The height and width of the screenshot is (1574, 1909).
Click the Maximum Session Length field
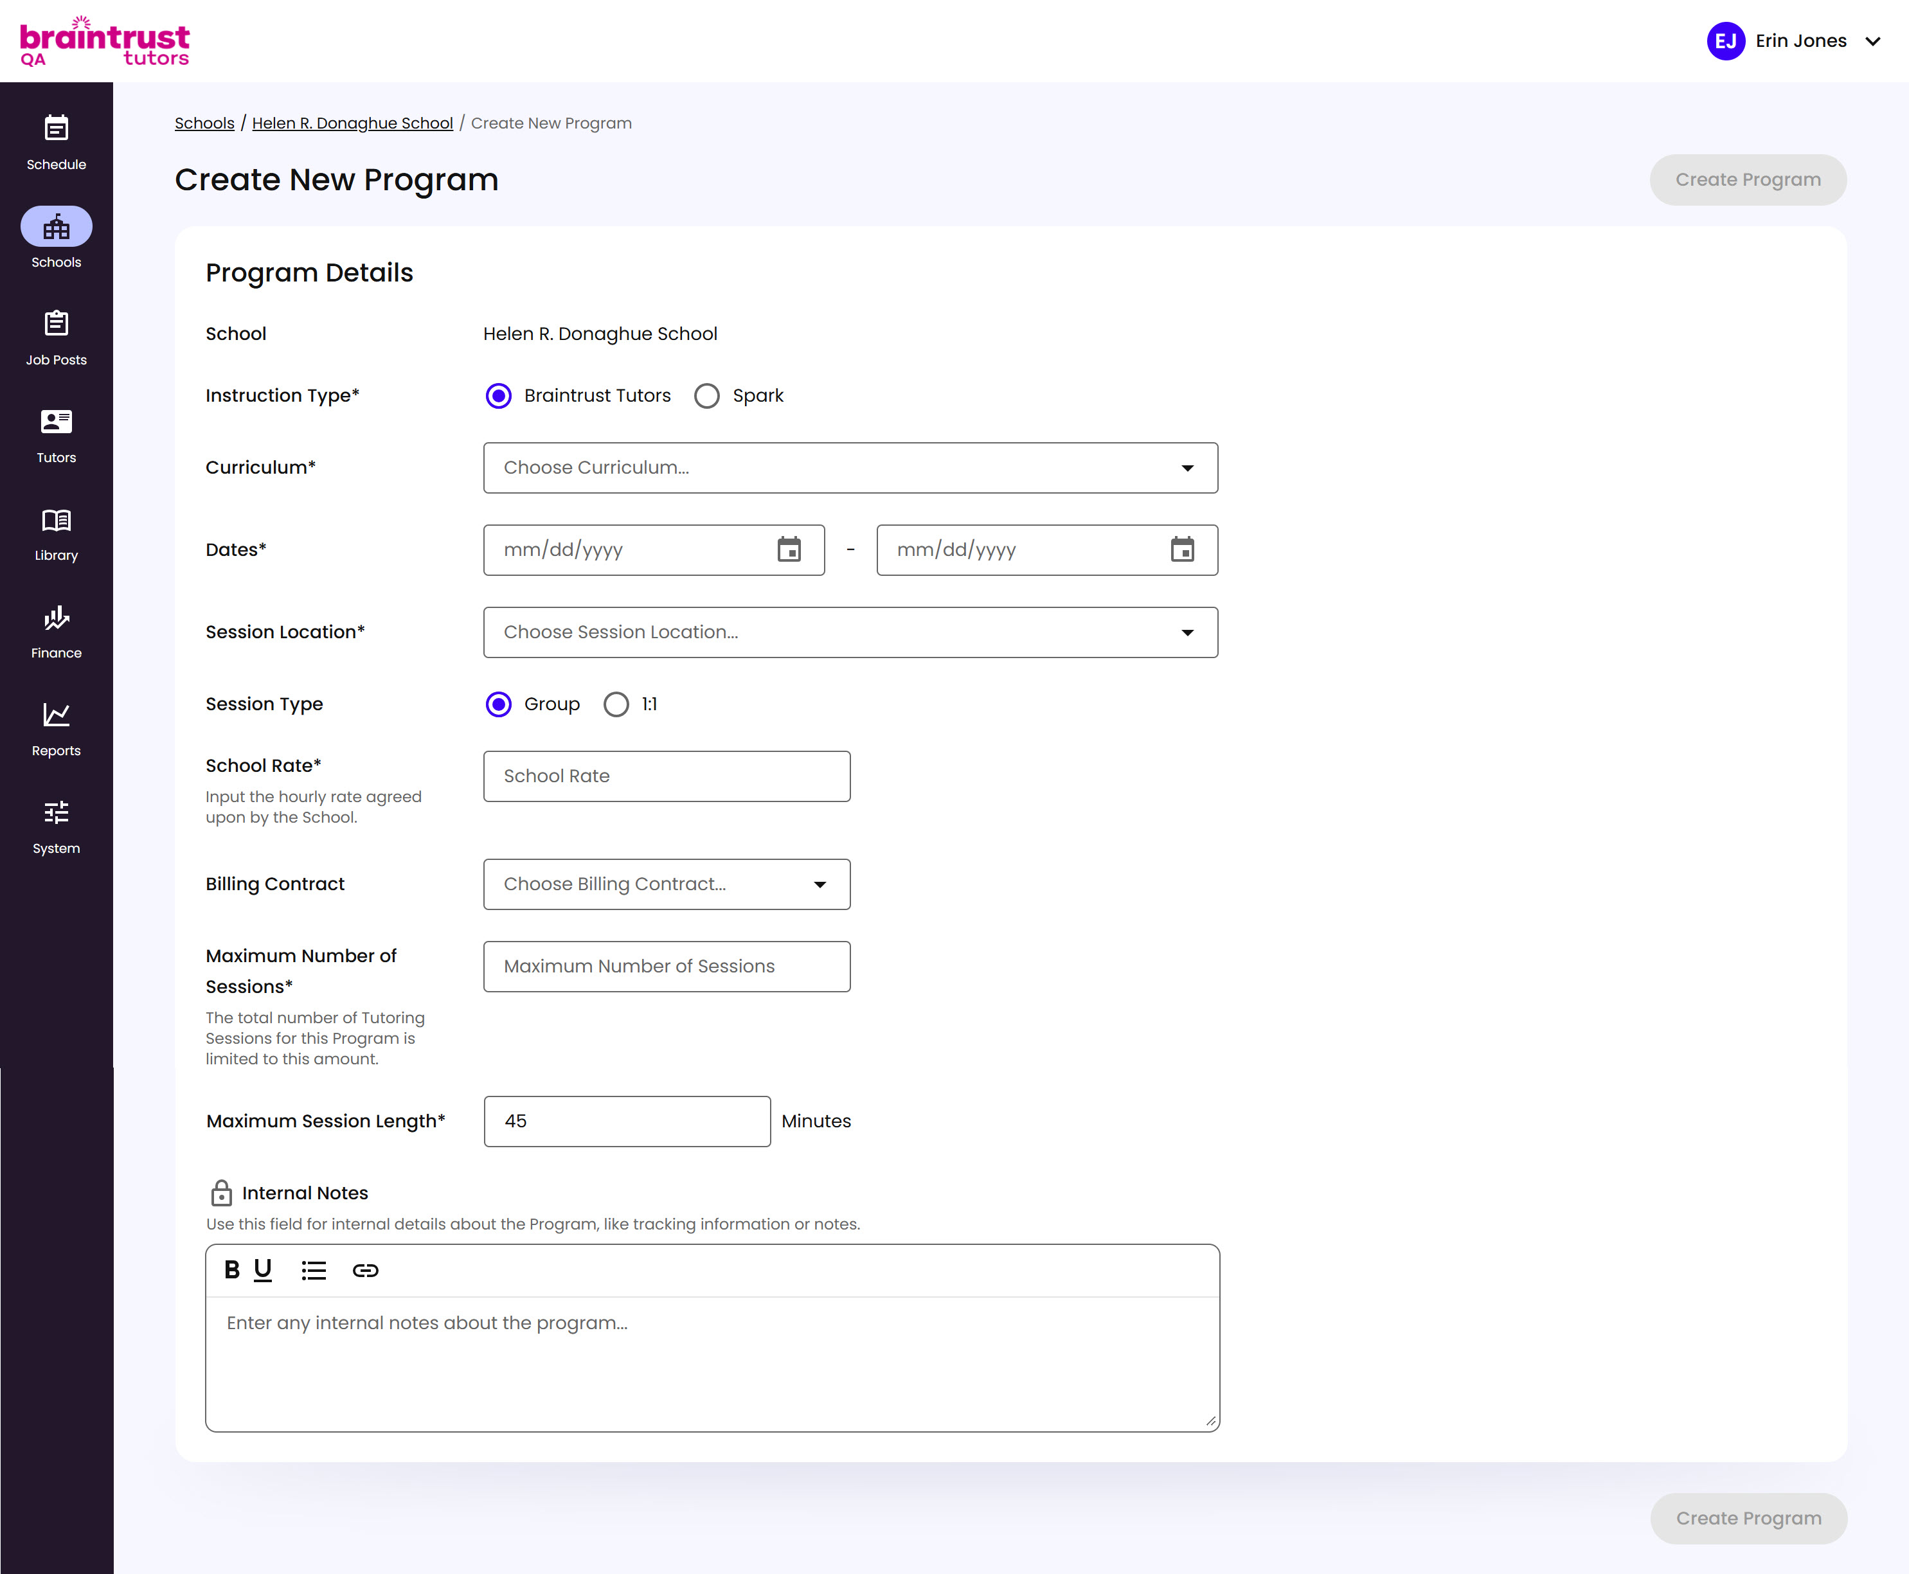pos(627,1122)
